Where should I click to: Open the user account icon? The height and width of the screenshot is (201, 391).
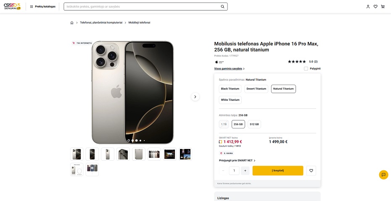click(368, 7)
